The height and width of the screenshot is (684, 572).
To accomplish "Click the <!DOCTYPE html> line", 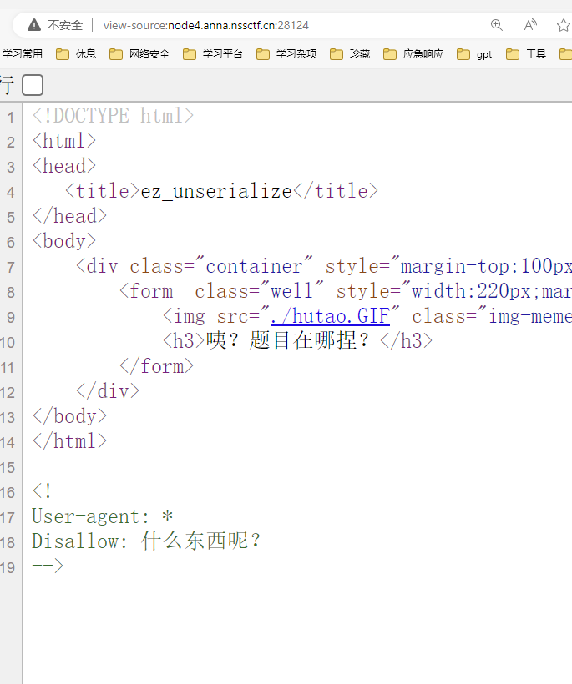I will 113,116.
